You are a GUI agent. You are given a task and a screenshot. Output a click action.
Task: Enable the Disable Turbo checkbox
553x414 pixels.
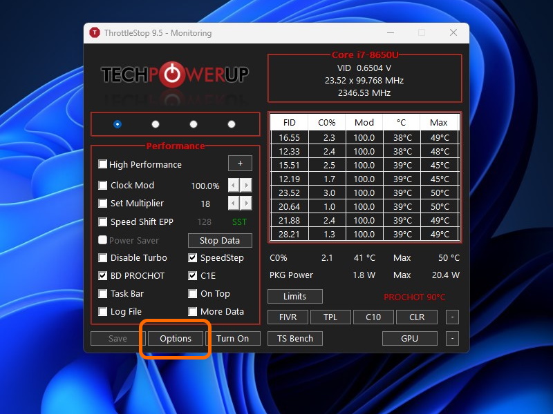click(103, 257)
